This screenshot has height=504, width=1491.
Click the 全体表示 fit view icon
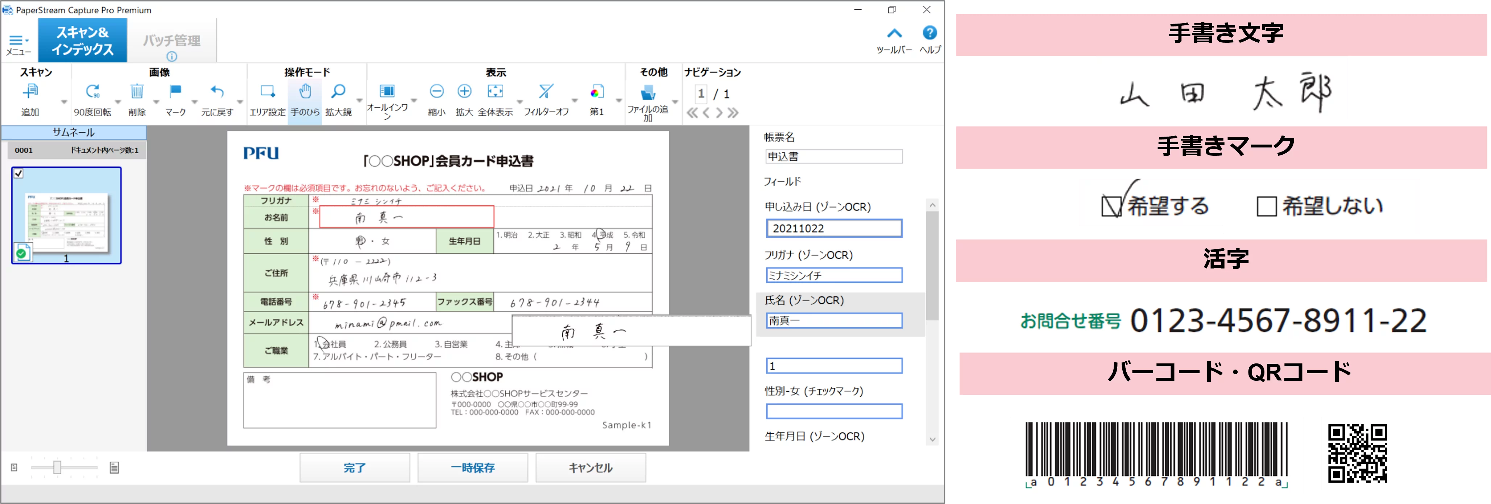pyautogui.click(x=496, y=91)
